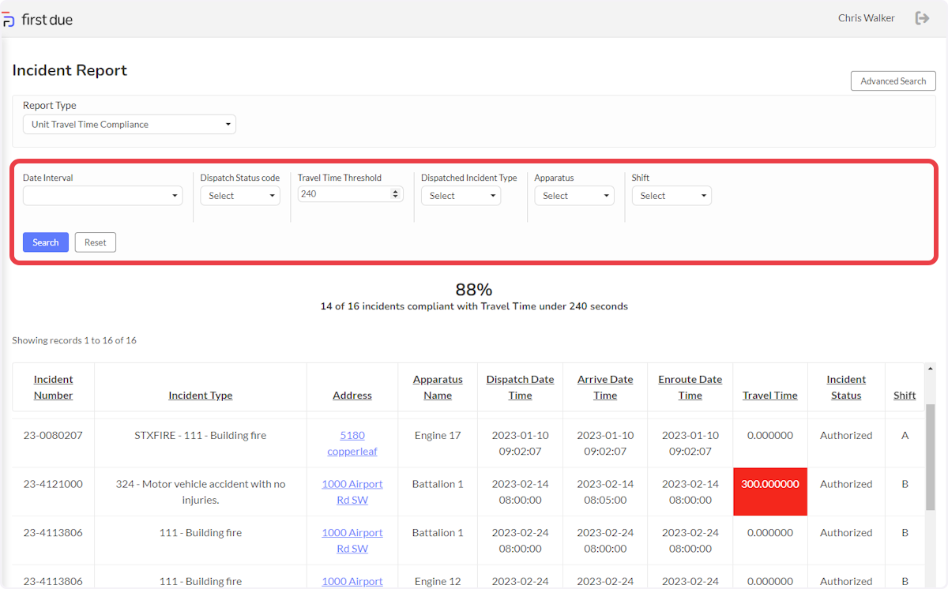Select incident number 23-4121000

pos(53,484)
